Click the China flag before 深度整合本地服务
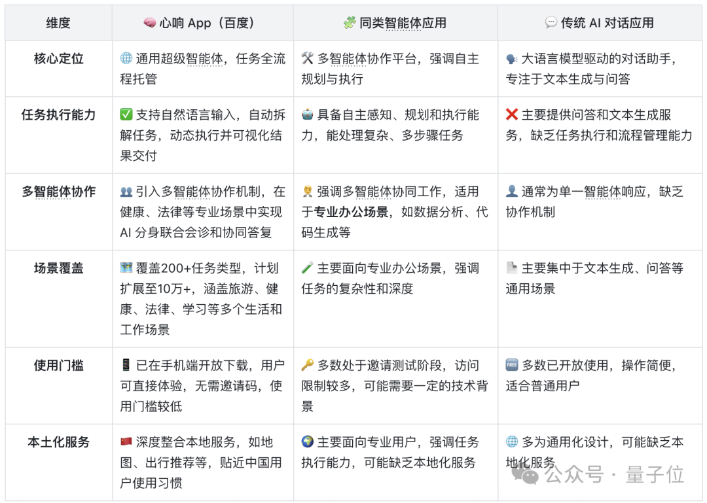Image resolution: width=707 pixels, height=503 pixels. coord(126,442)
